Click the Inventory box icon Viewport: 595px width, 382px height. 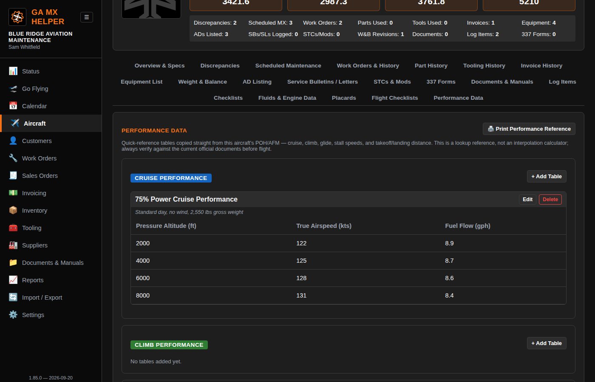click(x=13, y=210)
